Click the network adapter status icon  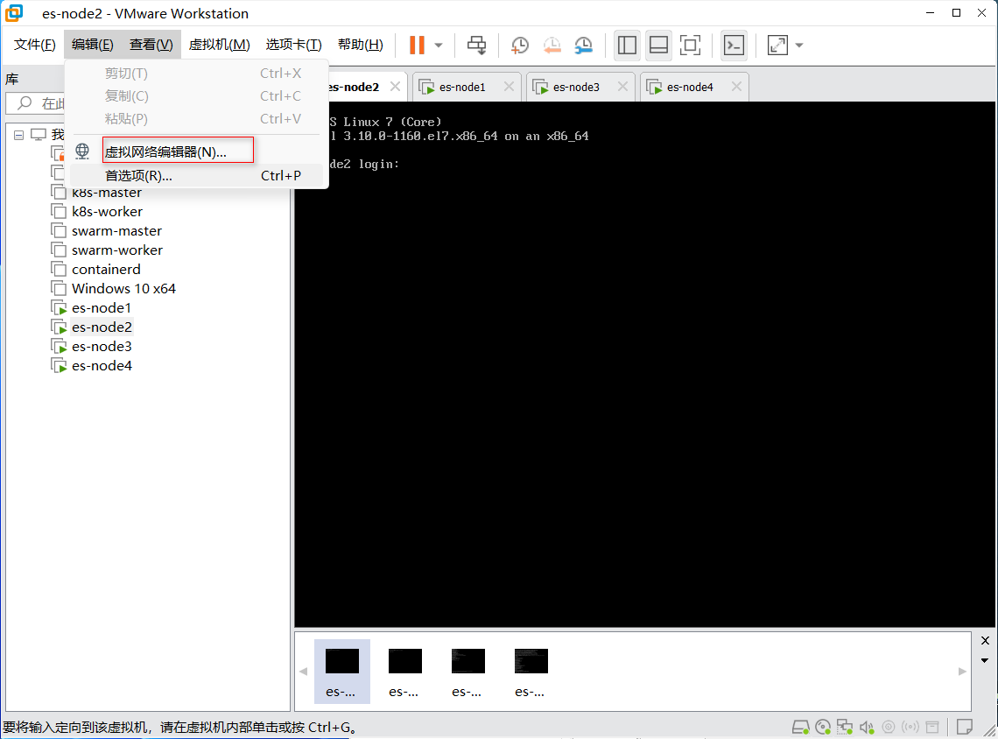845,727
